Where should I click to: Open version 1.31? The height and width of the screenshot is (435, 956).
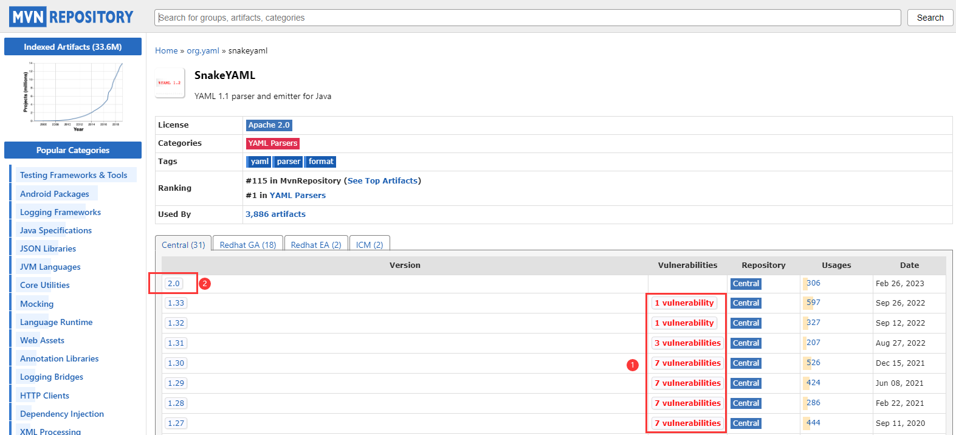[176, 343]
